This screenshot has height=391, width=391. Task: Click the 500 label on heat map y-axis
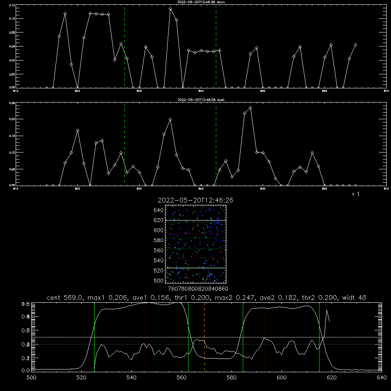(159, 280)
